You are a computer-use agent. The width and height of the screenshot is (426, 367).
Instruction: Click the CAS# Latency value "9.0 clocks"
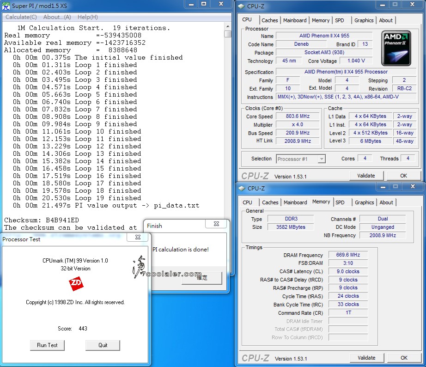click(x=348, y=272)
